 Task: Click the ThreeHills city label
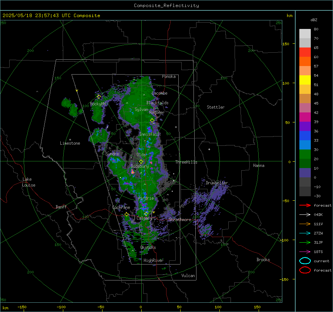[x=186, y=162]
